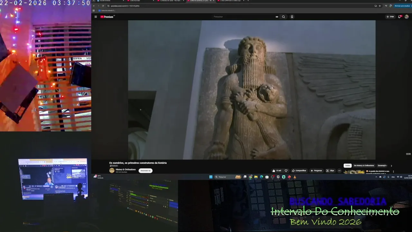
Task: Open the on-screen keyboard icon in search box
Action: point(277,17)
